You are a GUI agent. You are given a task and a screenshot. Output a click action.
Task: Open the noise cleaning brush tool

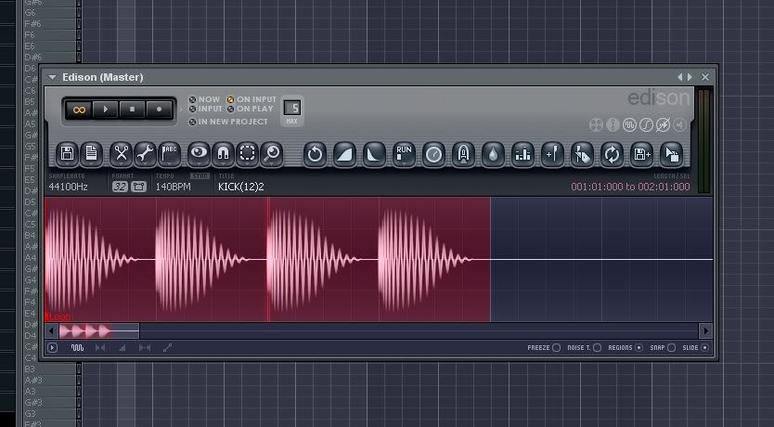(582, 154)
